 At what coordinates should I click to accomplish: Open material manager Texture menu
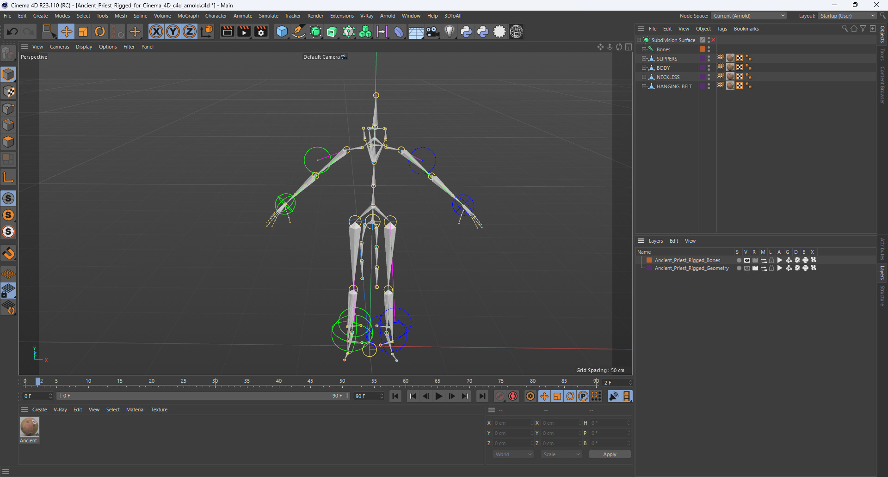159,410
